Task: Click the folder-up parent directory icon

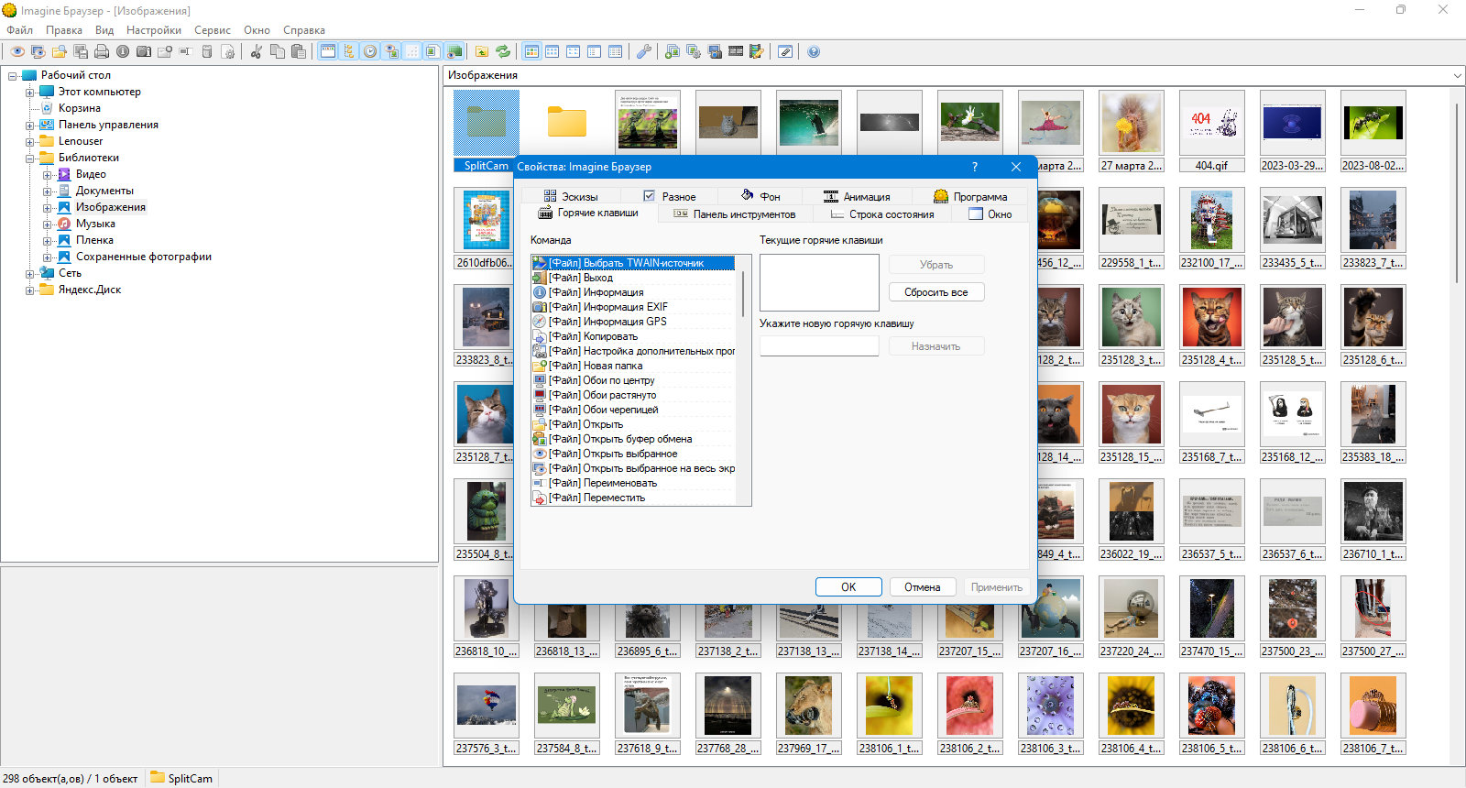Action: click(482, 51)
